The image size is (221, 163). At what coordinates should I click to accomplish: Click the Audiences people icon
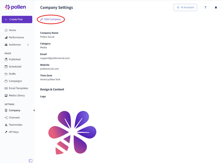6,45
